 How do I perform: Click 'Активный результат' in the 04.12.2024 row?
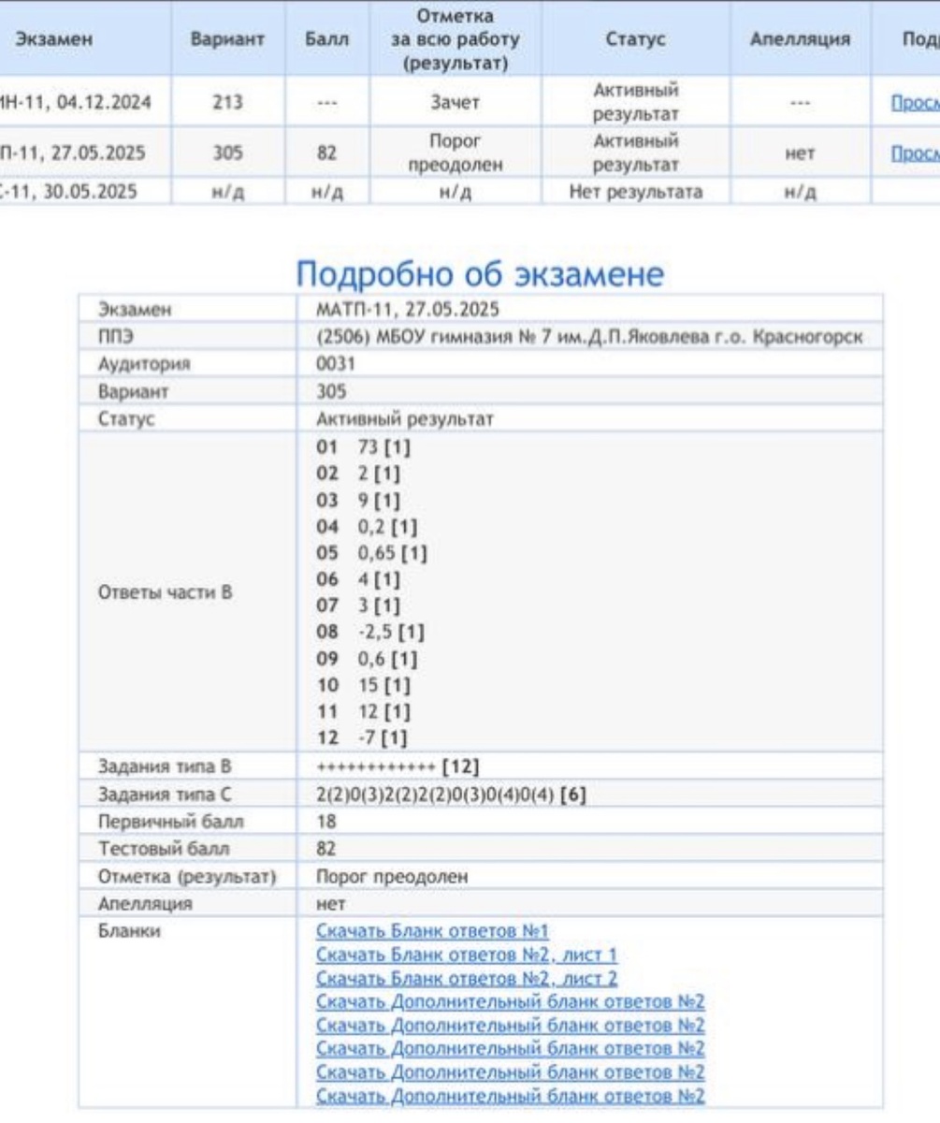[x=637, y=103]
